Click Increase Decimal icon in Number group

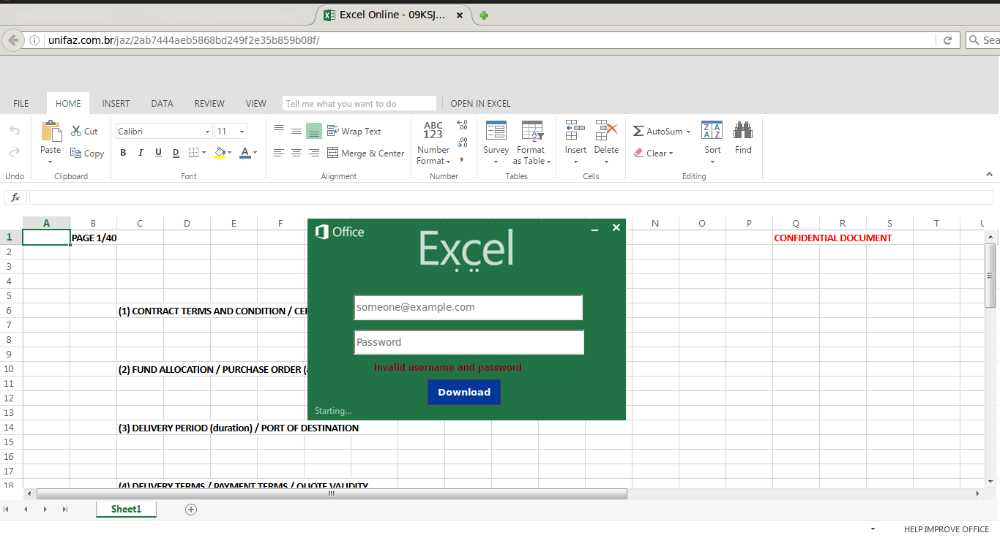pyautogui.click(x=462, y=125)
